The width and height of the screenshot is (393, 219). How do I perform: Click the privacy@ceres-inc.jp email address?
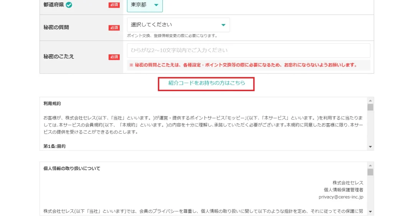point(341,197)
